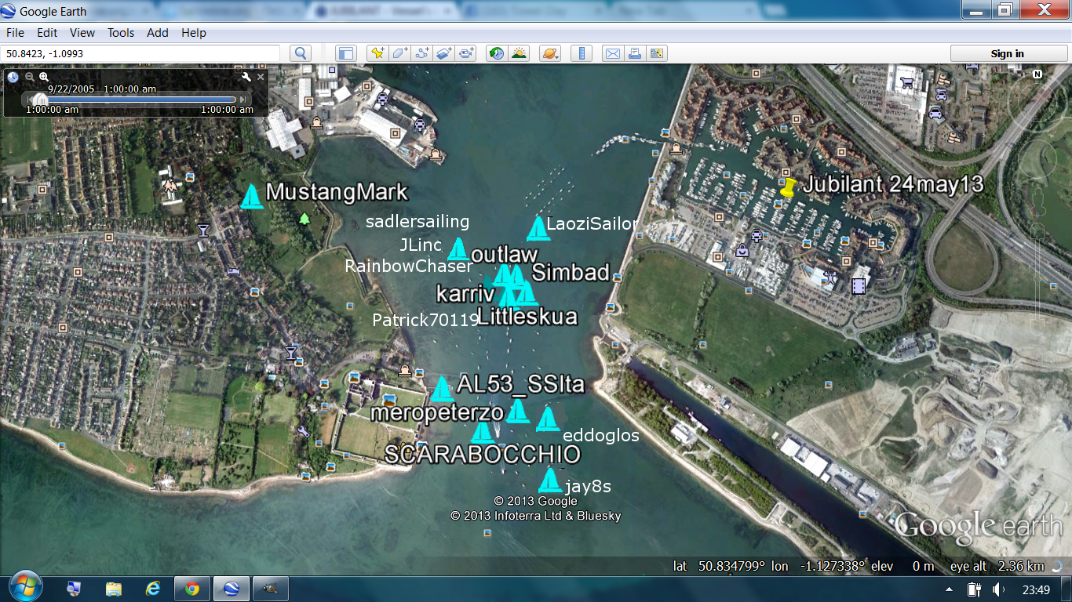Click the Littleskua label

527,317
